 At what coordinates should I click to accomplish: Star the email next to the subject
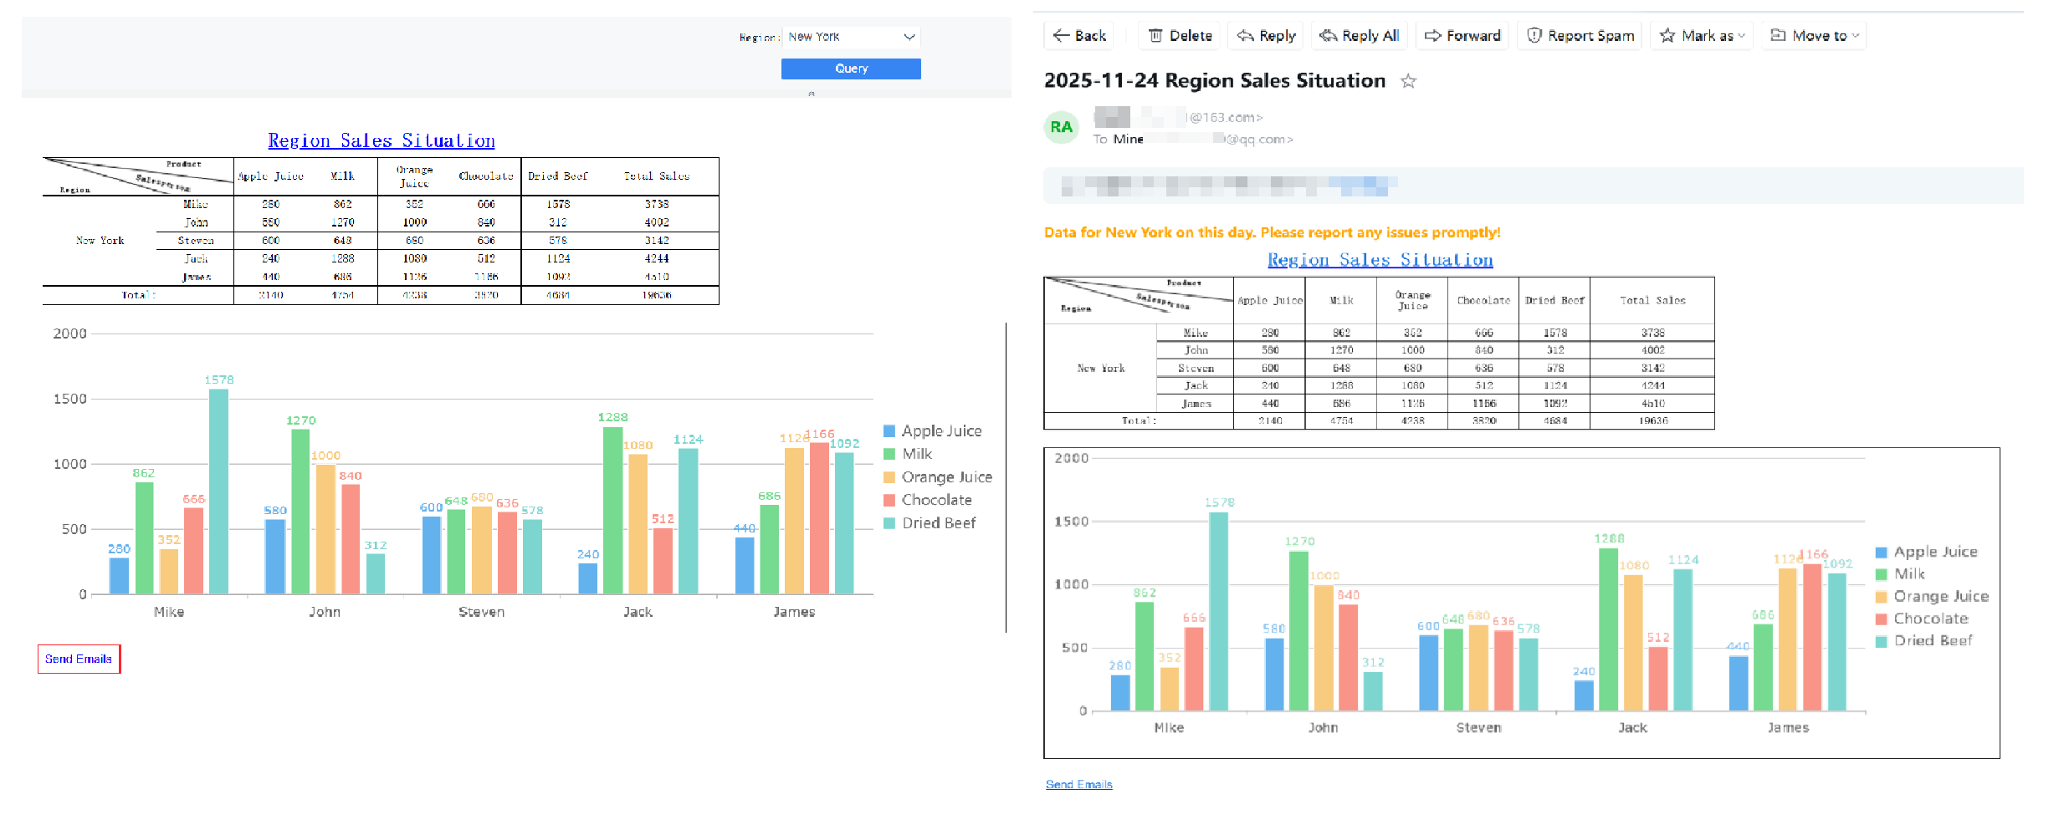1409,81
